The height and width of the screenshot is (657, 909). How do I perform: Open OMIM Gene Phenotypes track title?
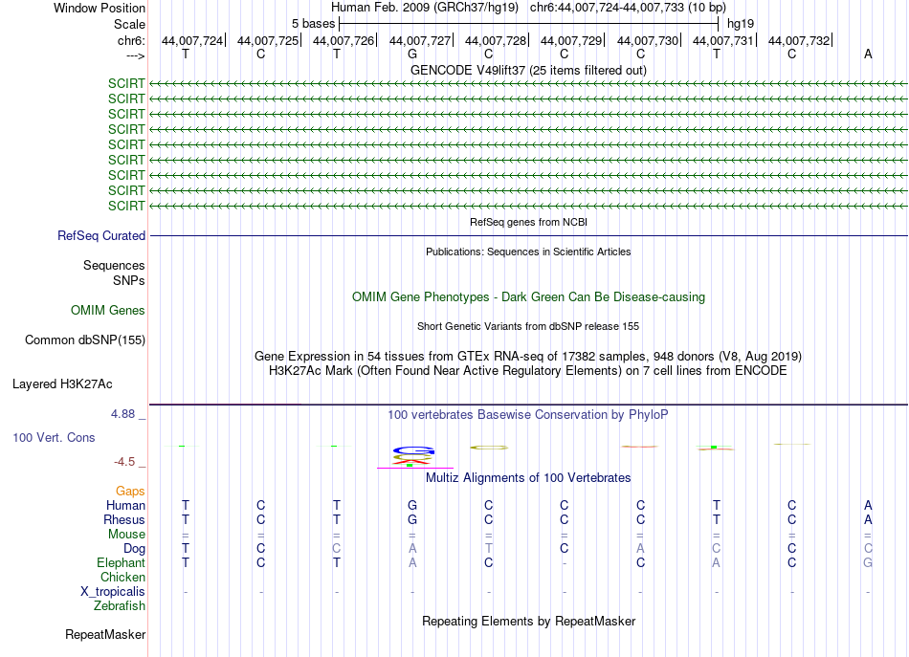(528, 296)
